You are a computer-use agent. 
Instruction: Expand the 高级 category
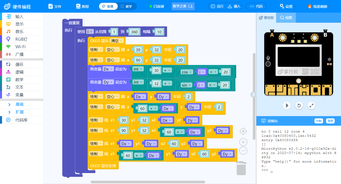(x=21, y=104)
